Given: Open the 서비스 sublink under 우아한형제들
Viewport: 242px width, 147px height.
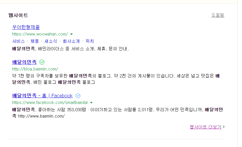Looking at the screenshot, I should [18, 41].
